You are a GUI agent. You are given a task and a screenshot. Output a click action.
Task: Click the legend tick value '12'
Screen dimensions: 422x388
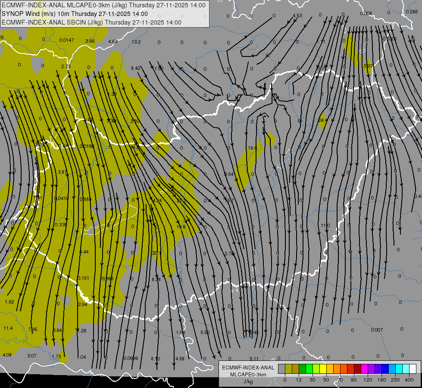point(298,380)
